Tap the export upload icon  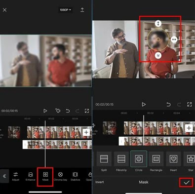pos(82,10)
